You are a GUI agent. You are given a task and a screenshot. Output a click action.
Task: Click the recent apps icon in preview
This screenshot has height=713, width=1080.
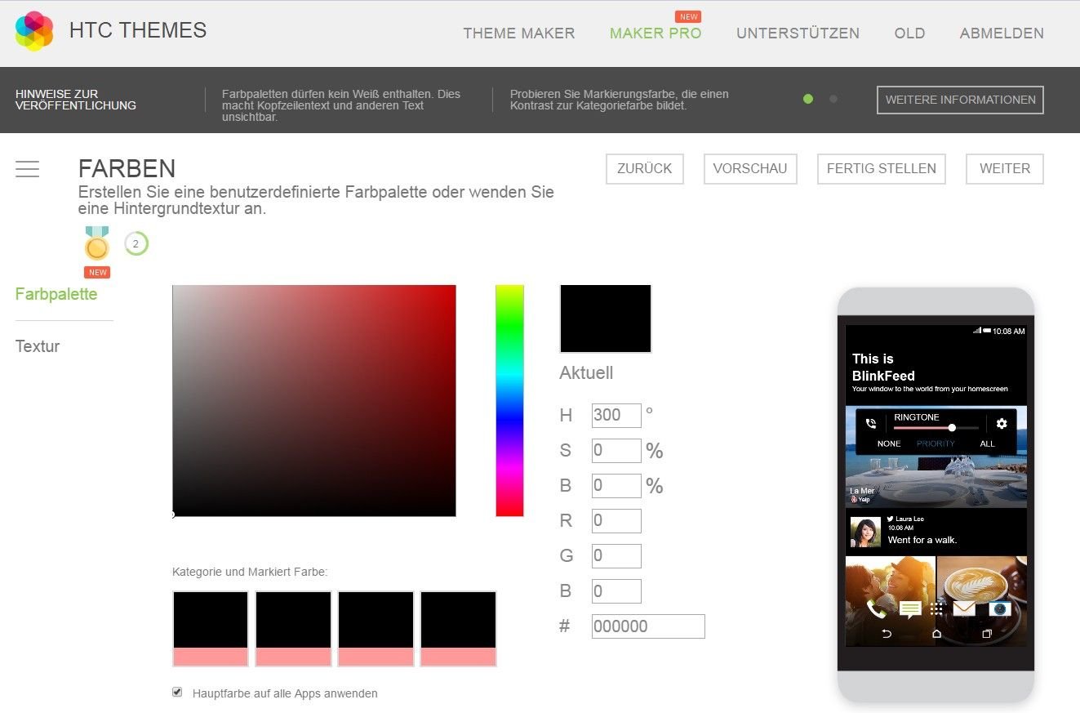pos(986,634)
